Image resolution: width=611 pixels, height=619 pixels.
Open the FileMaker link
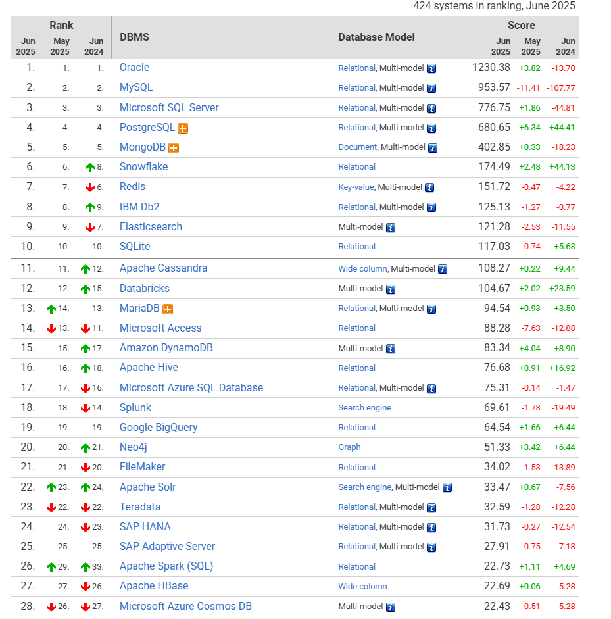tap(143, 467)
